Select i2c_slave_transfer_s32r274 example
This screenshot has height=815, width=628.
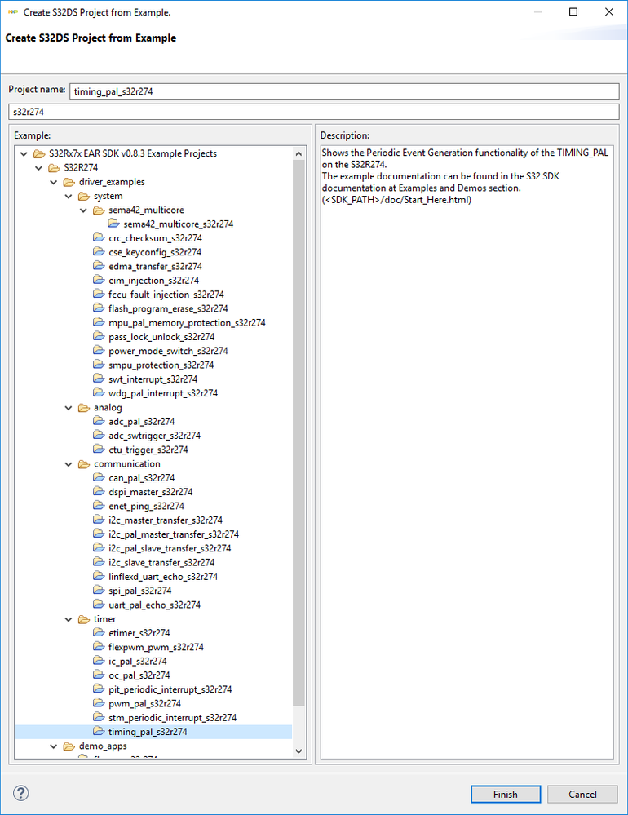click(161, 562)
